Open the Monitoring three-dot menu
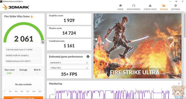 point(179,84)
